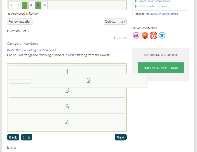Click the thumbs-up achievement badge

coord(153,35)
